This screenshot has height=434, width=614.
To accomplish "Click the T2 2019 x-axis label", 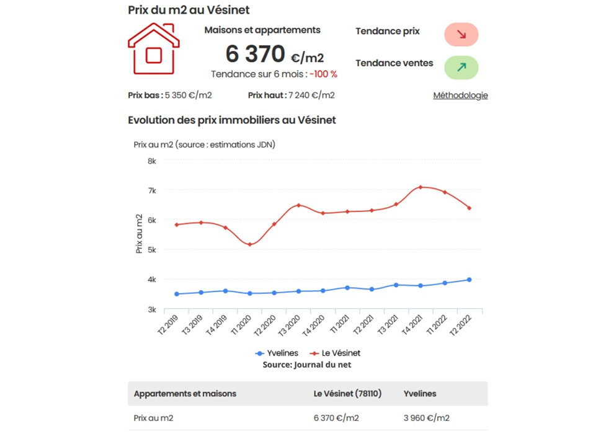I will click(x=169, y=325).
